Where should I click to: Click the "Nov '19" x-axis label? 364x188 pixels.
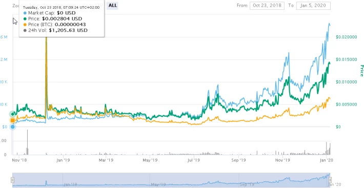282,160
